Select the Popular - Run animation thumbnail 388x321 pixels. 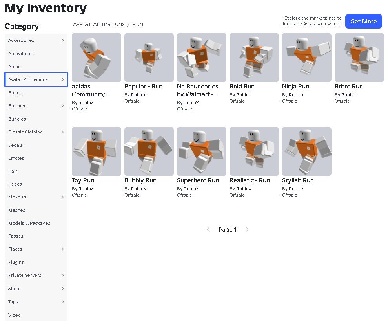click(149, 58)
